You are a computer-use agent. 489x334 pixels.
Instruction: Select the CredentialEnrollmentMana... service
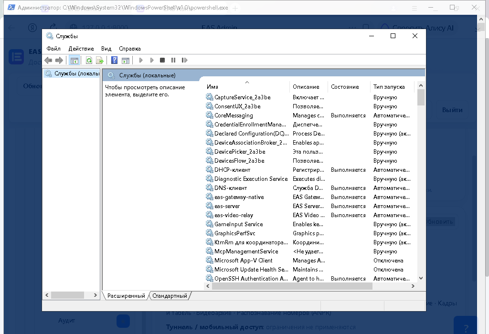tap(250, 125)
